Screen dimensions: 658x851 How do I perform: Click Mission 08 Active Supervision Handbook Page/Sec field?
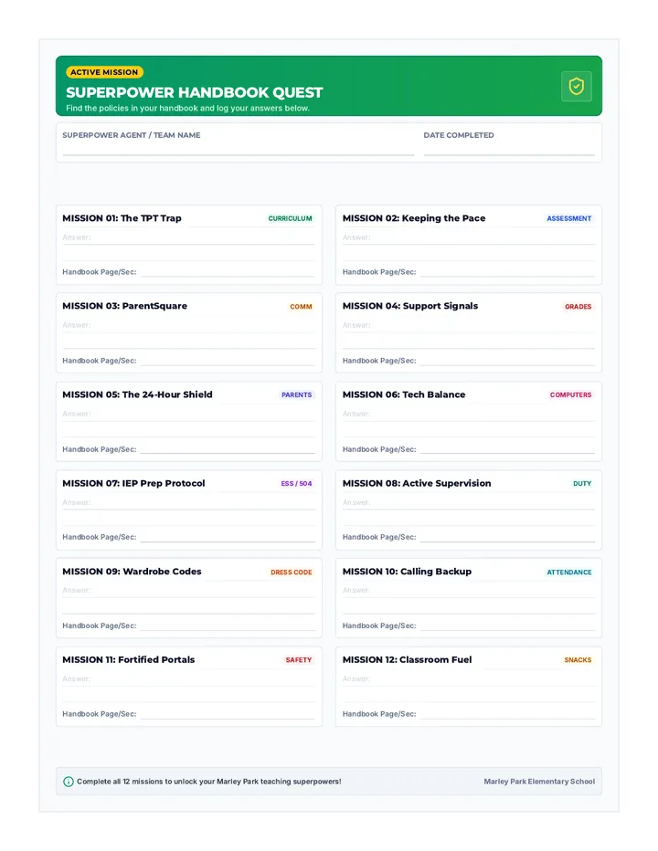click(x=507, y=537)
